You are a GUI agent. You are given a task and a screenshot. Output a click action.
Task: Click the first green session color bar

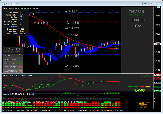click(130, 87)
